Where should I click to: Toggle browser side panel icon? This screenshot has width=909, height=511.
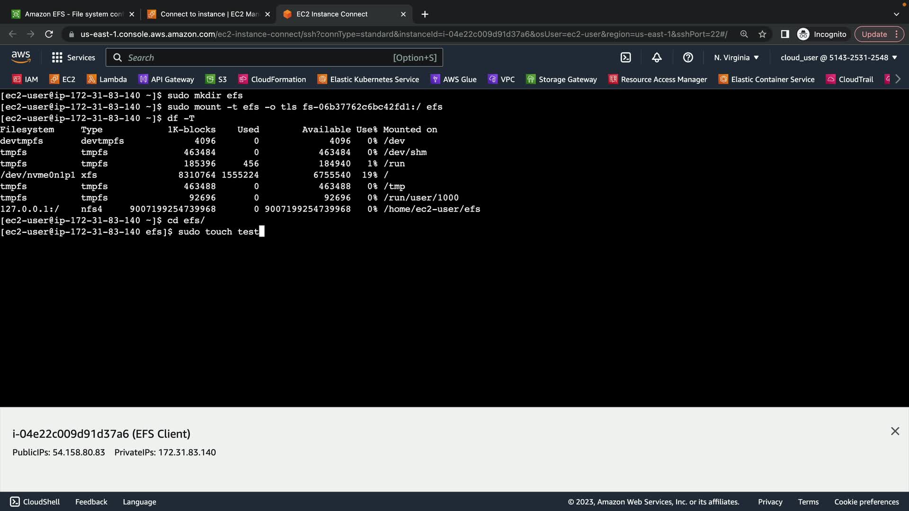tap(785, 34)
